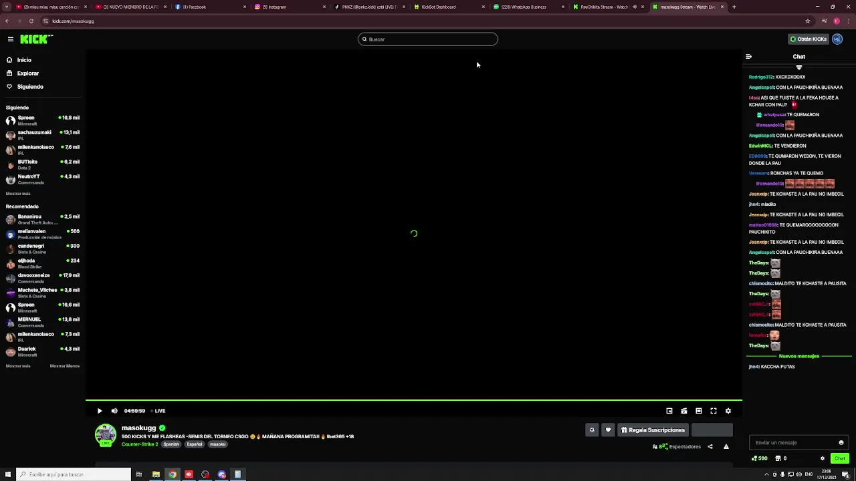856x481 pixels.
Task: Open emoji picker in chat input
Action: 841,442
